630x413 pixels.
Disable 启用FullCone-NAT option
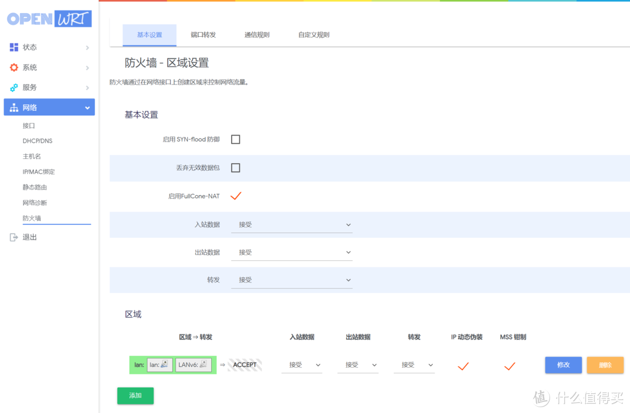tap(236, 196)
